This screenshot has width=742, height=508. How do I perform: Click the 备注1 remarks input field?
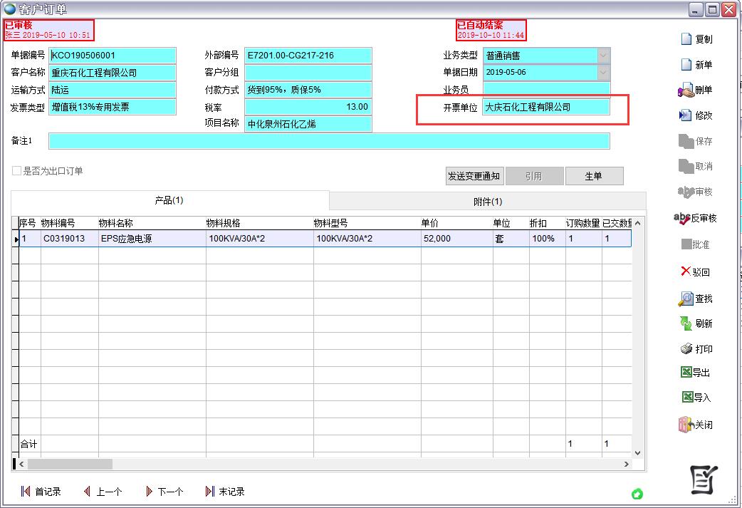point(329,141)
